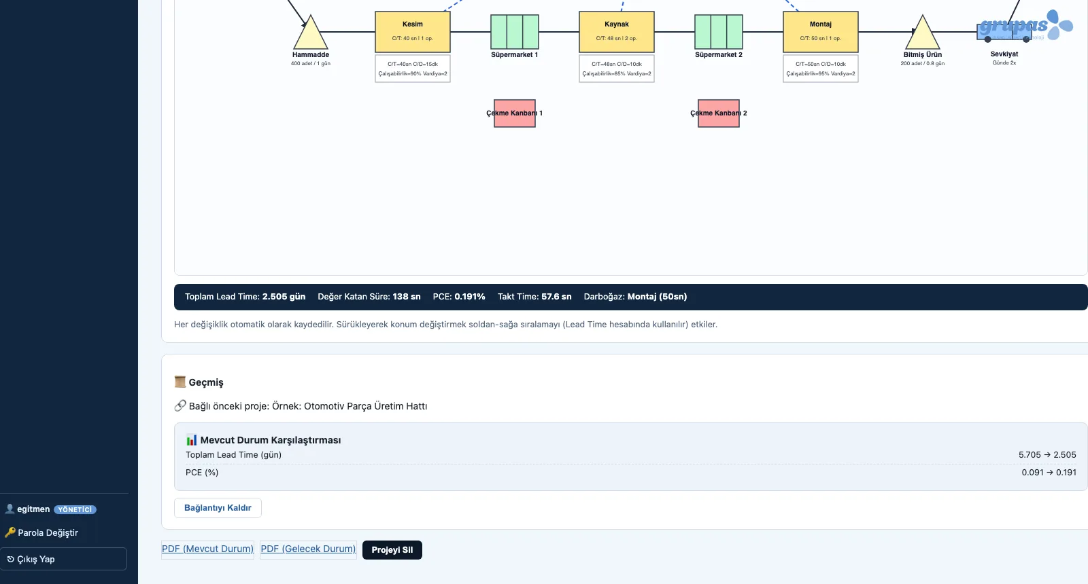Click the 5.705 → 2.505 lead time value
Viewport: 1088px width, 584px height.
[x=1047, y=455]
